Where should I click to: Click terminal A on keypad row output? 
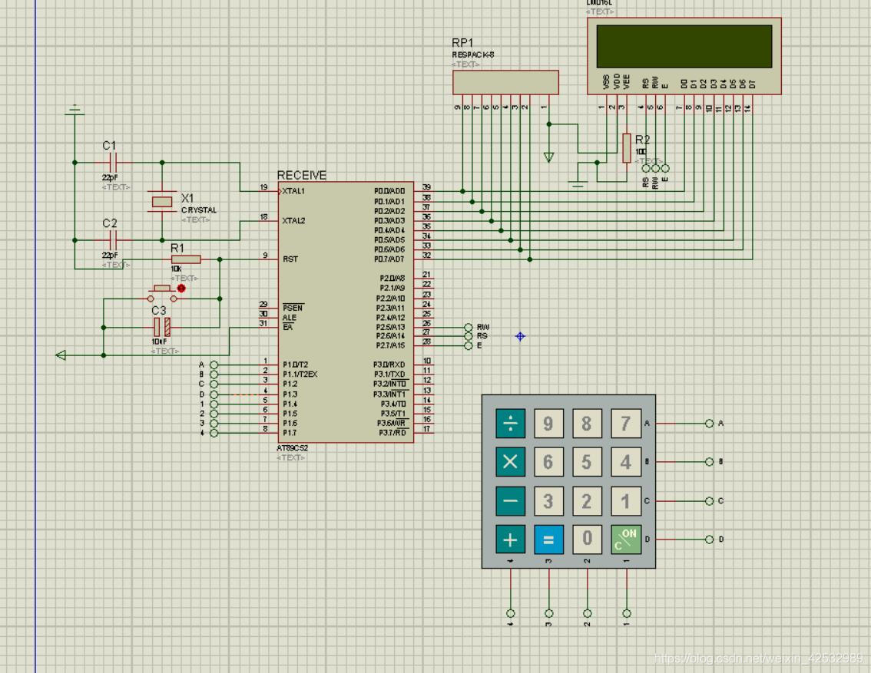click(x=710, y=424)
